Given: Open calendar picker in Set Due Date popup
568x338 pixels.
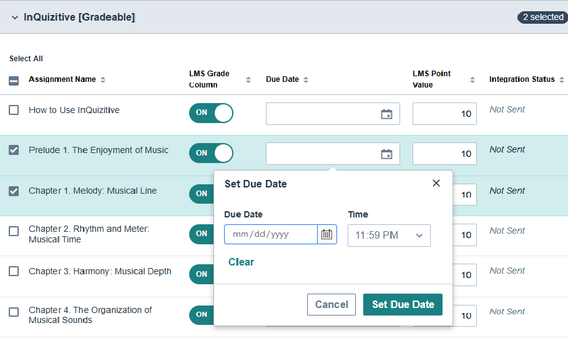Looking at the screenshot, I should click(326, 234).
